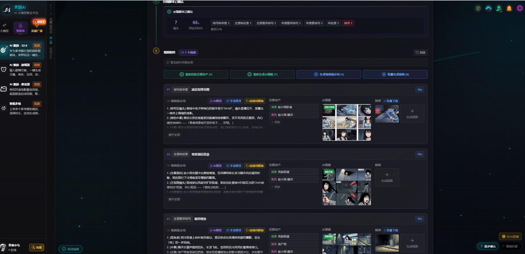Click the 充值 button at bottom left
This screenshot has width=525, height=254.
click(x=37, y=247)
